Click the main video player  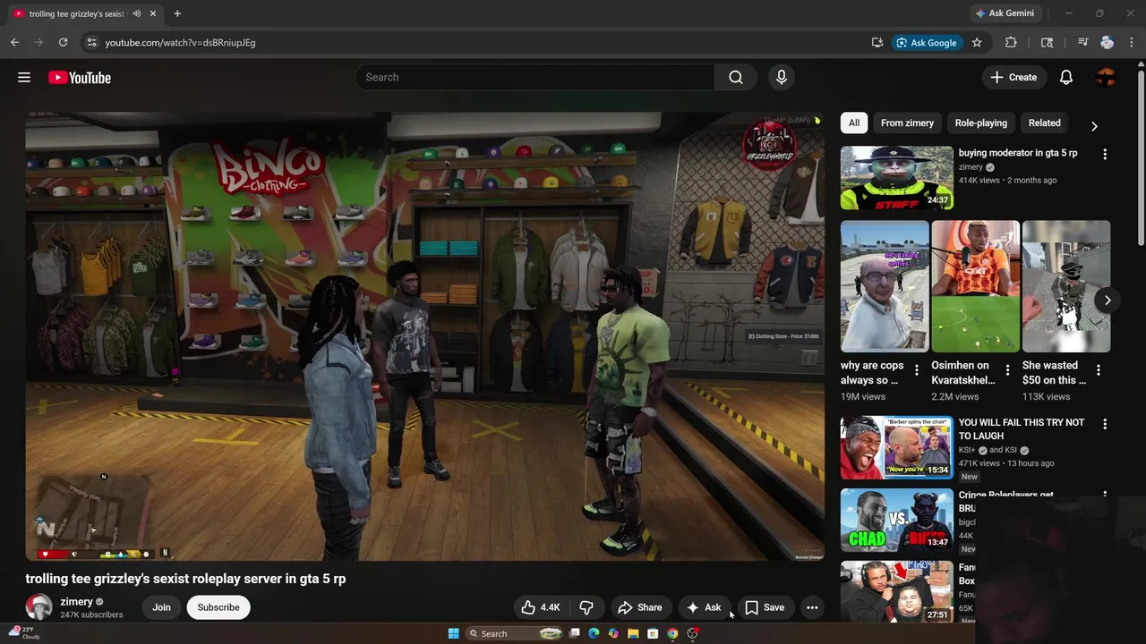pyautogui.click(x=425, y=336)
